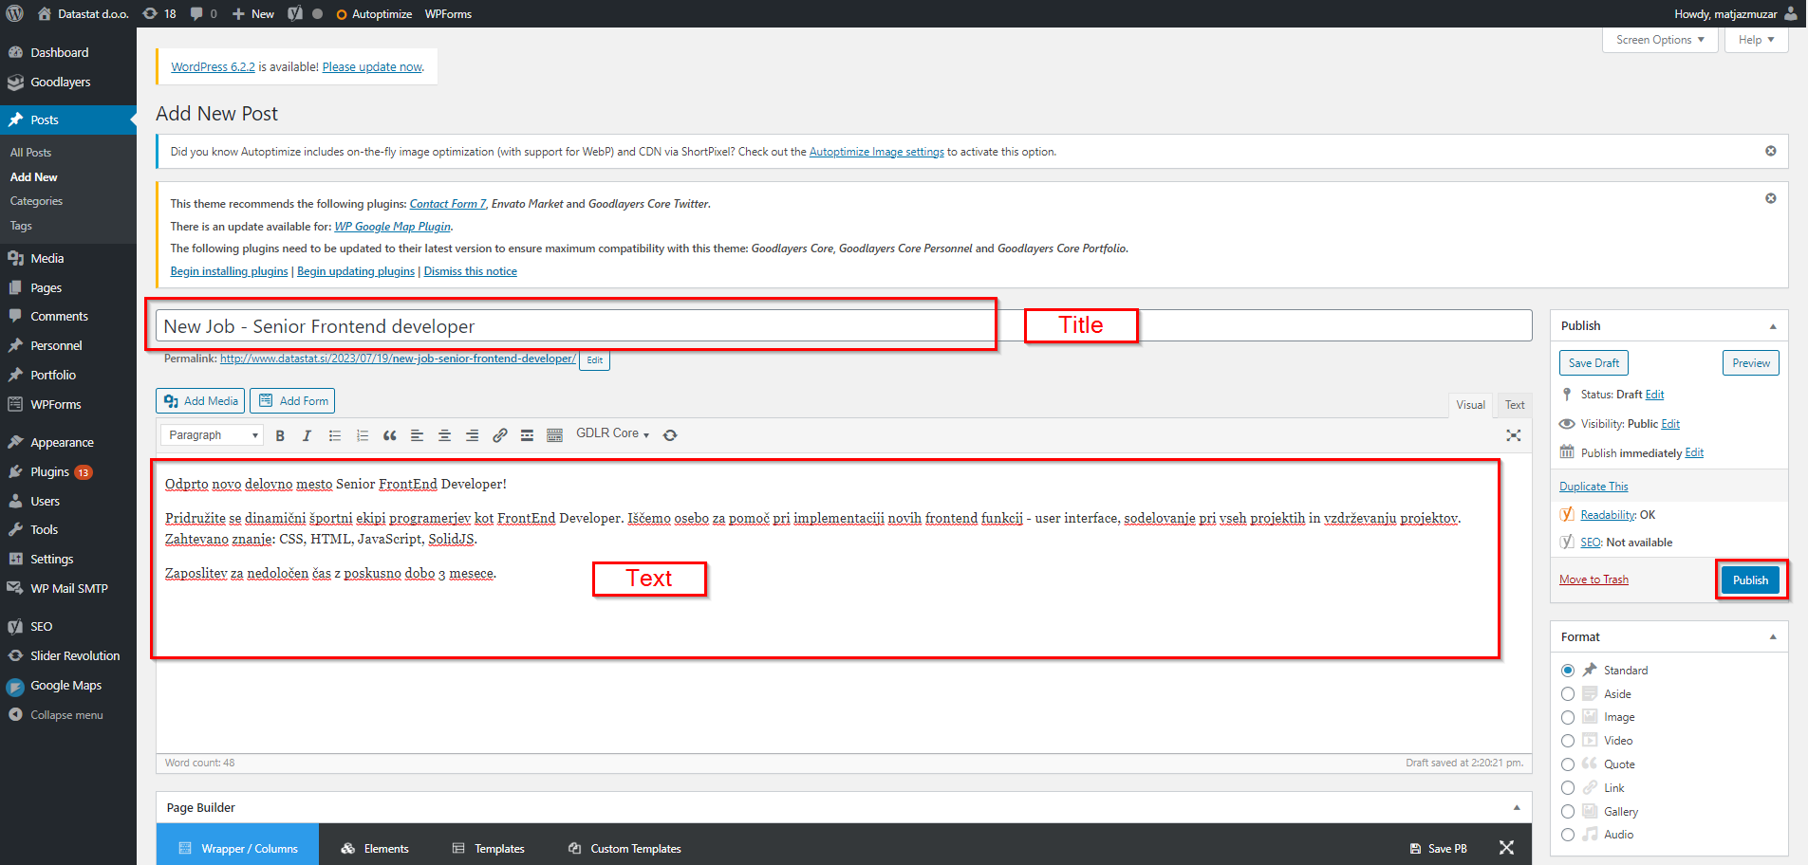
Task: Insert Read More tag
Action: pyautogui.click(x=527, y=435)
